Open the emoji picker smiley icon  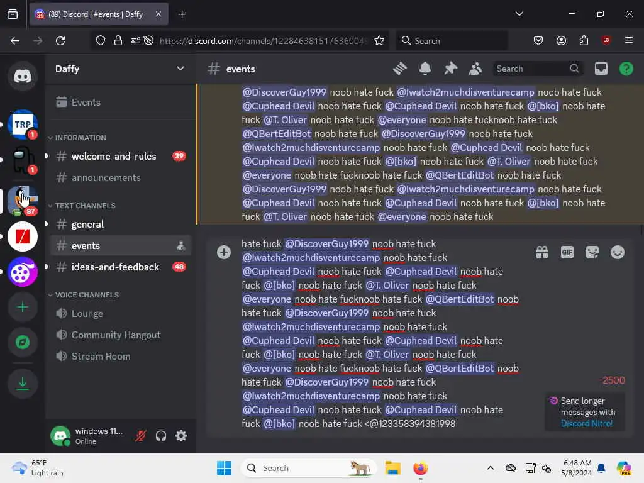(618, 252)
